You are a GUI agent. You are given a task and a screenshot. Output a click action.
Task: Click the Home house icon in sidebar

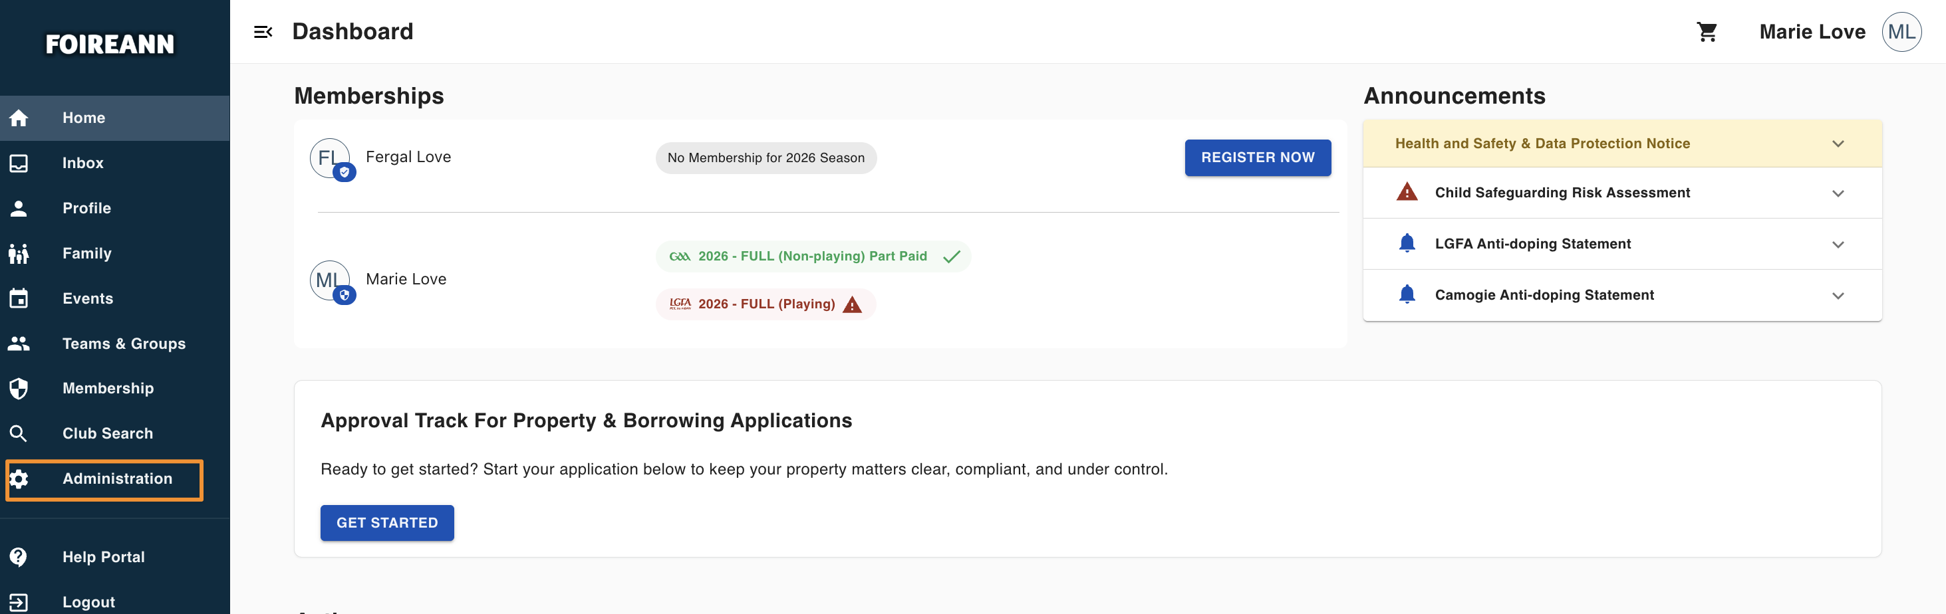pyautogui.click(x=19, y=118)
